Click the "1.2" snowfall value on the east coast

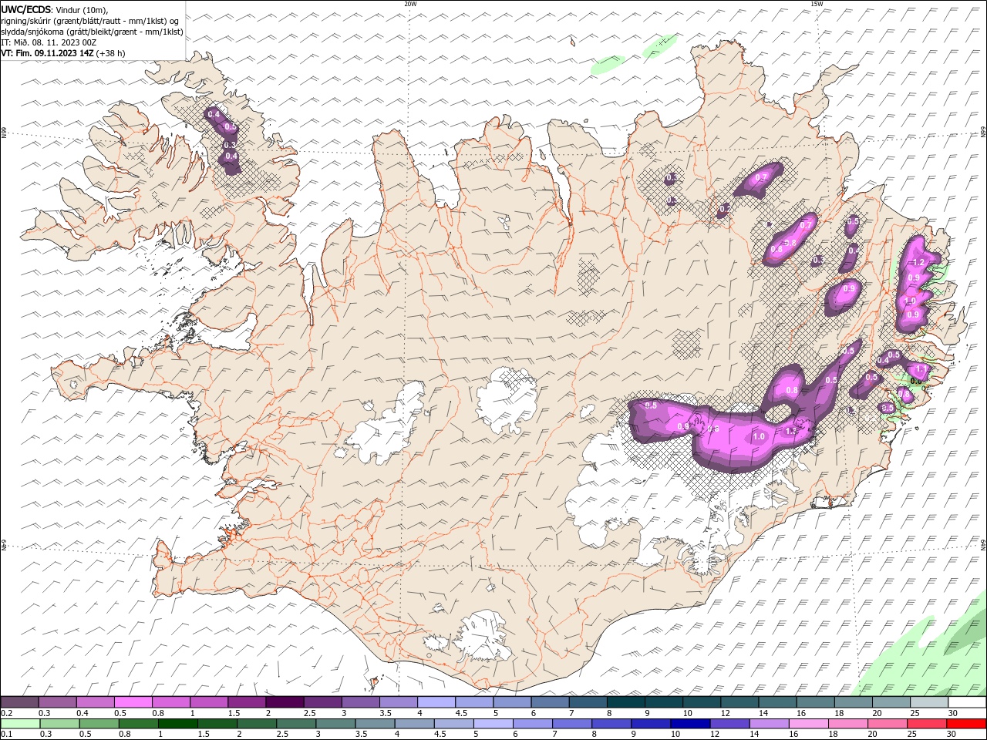click(918, 263)
